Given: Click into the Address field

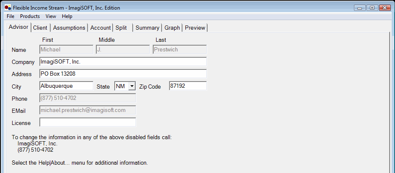Looking at the screenshot, I should pyautogui.click(x=123, y=74).
